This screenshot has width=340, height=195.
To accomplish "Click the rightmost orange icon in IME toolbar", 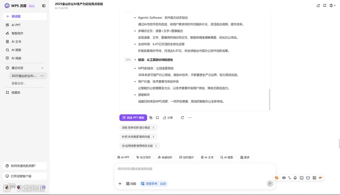I will point(321,178).
